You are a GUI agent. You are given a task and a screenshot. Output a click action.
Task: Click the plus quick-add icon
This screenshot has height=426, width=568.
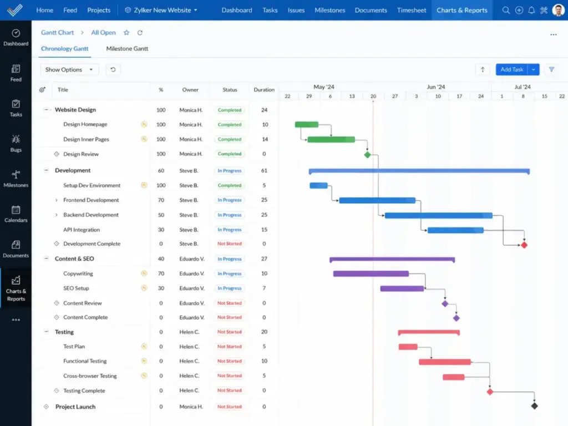pyautogui.click(x=519, y=10)
